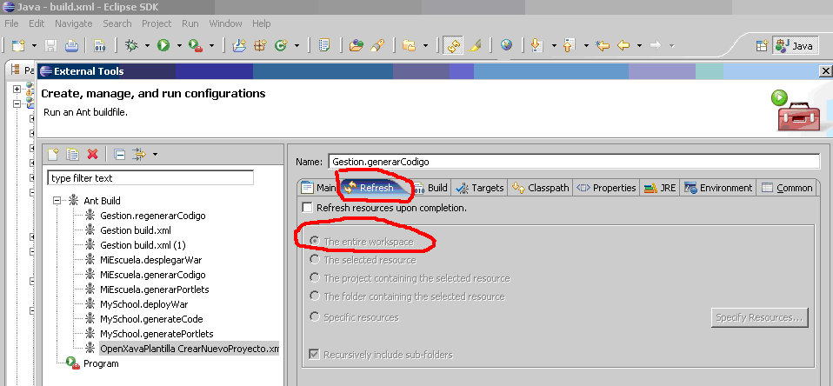The width and height of the screenshot is (833, 386).
Task: Click New launch configuration icon in dialog
Action: point(52,155)
